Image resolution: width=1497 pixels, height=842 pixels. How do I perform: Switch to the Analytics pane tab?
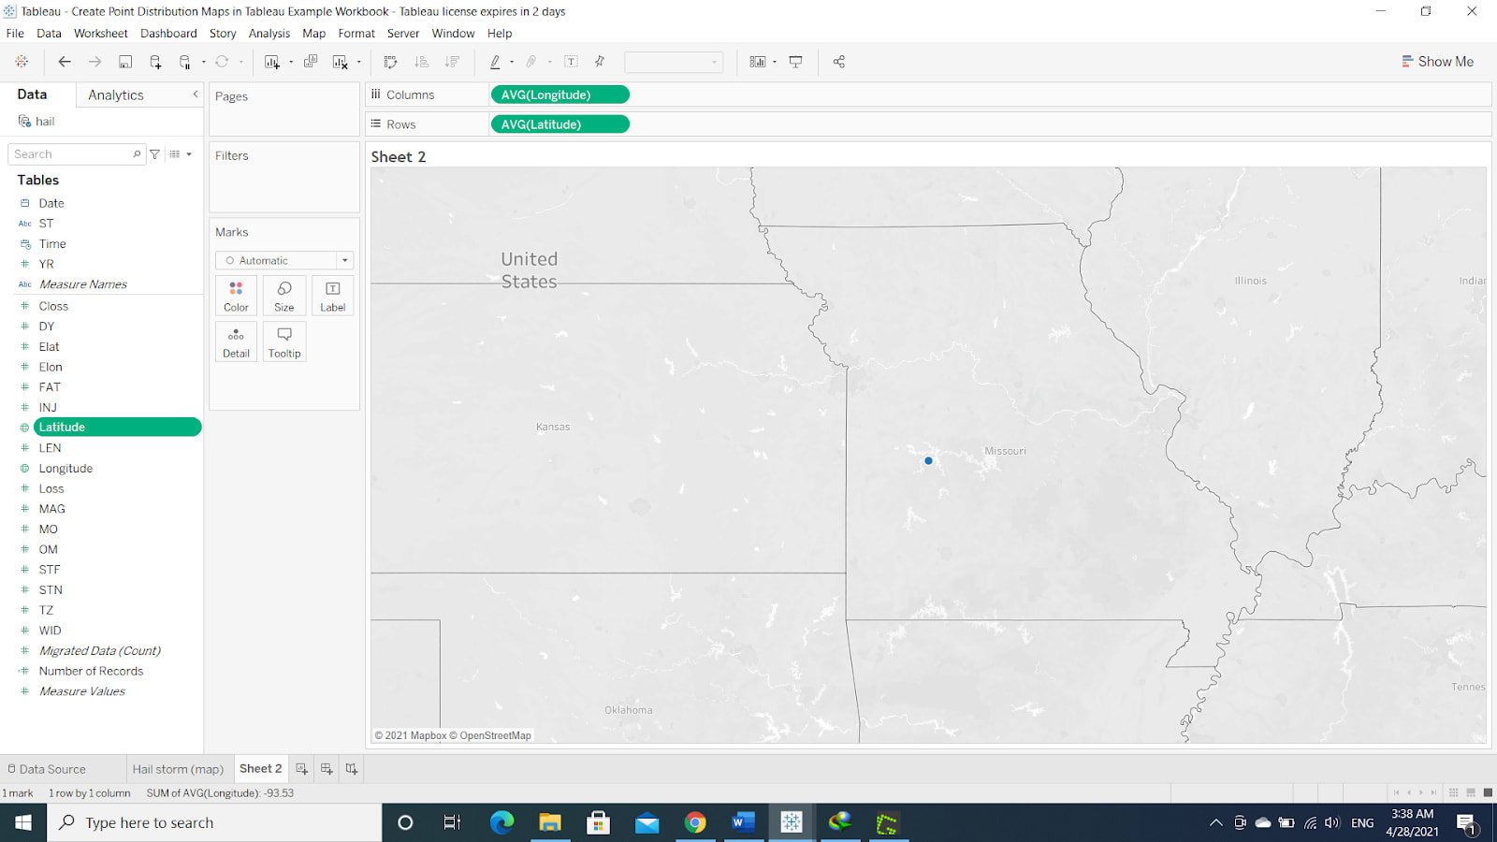[116, 95]
